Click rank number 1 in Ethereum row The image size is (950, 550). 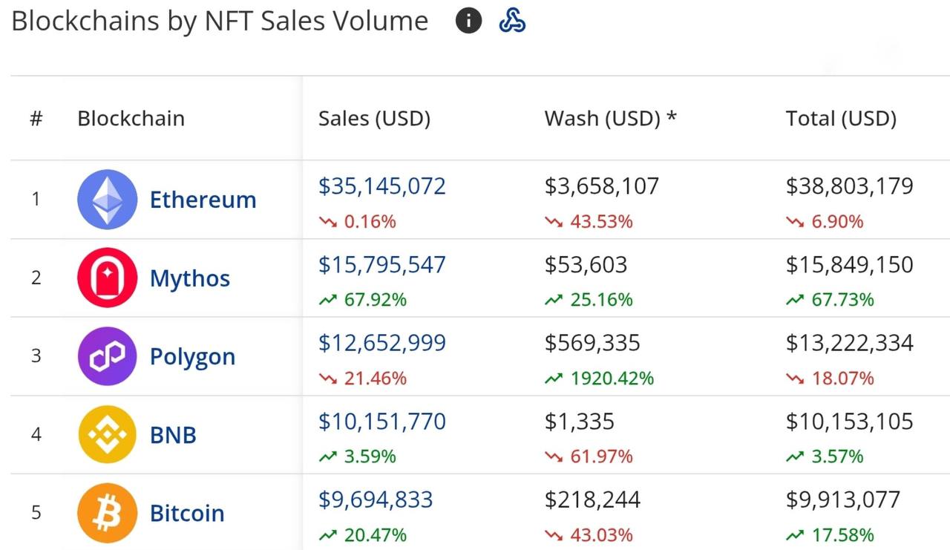36,199
